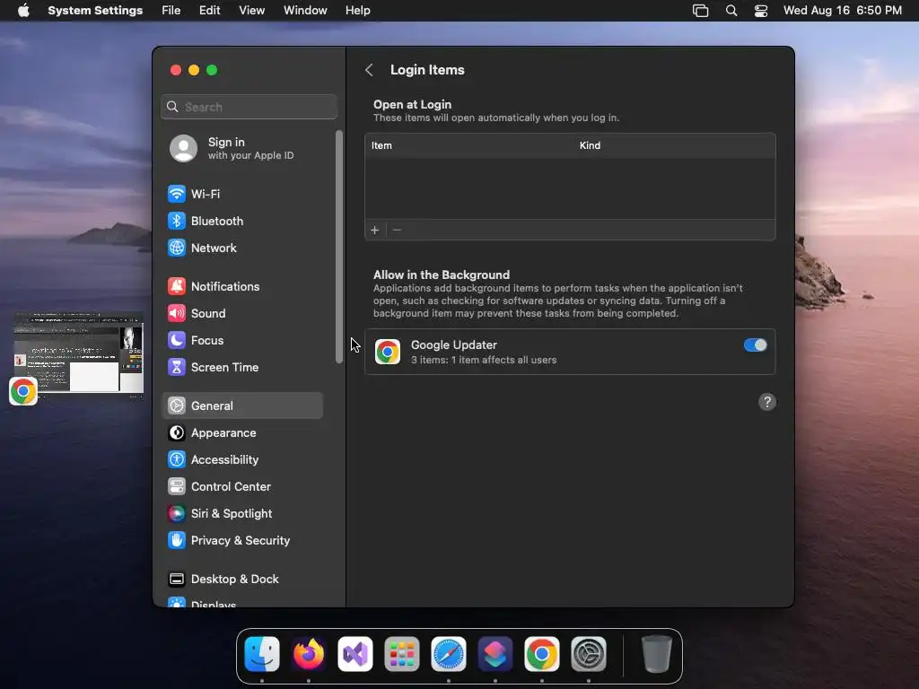Open Privacy & Security settings
This screenshot has width=919, height=689.
point(242,541)
